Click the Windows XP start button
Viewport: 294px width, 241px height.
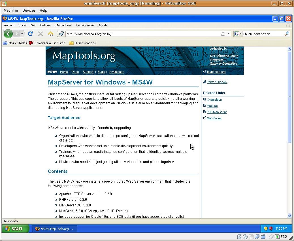pyautogui.click(x=15, y=229)
